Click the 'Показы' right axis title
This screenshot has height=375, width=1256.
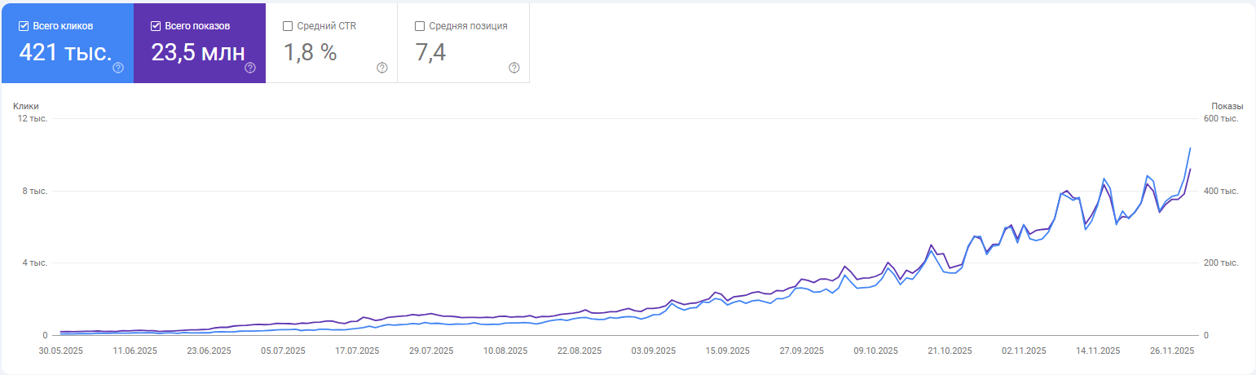[x=1227, y=106]
